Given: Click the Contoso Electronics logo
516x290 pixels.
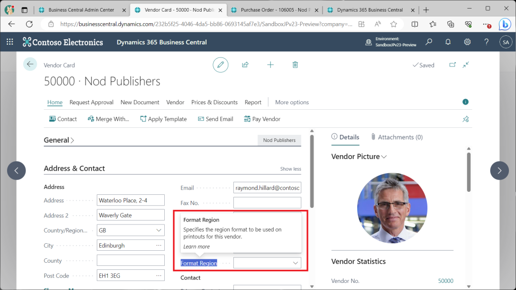Looking at the screenshot, I should pyautogui.click(x=62, y=42).
